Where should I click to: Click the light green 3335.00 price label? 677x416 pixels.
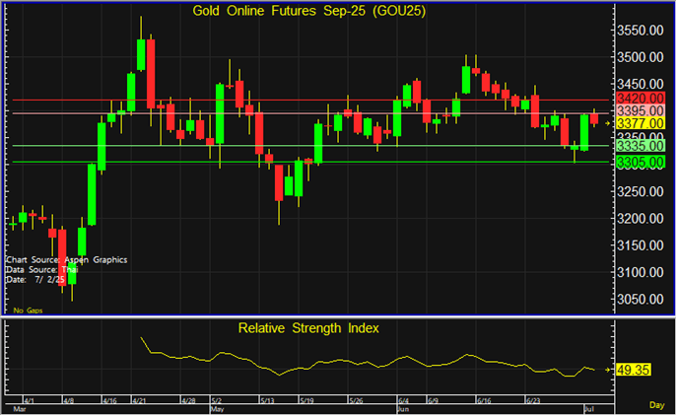click(640, 146)
